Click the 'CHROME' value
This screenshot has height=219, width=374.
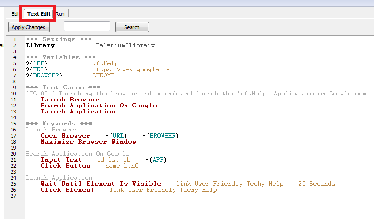[103, 75]
